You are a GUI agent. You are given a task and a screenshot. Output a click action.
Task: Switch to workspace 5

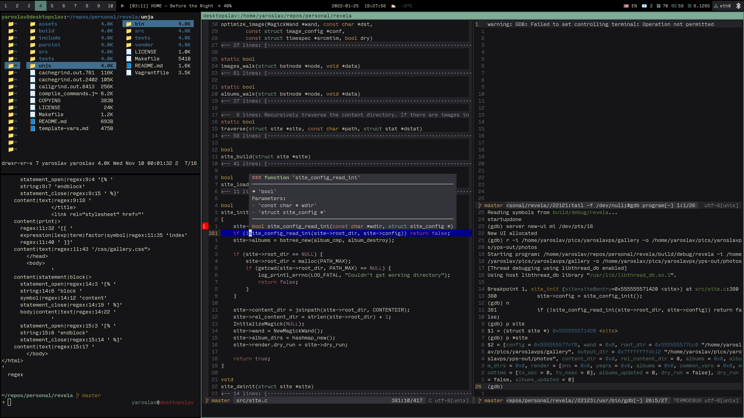click(52, 6)
